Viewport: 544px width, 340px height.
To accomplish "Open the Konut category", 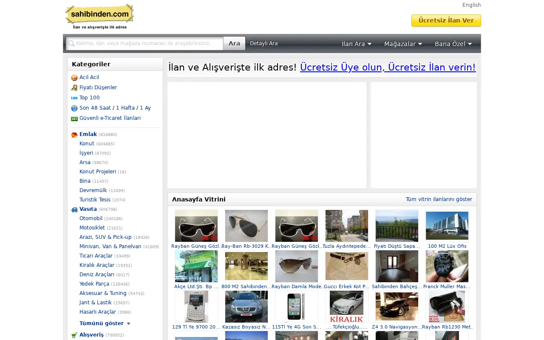I will point(87,144).
